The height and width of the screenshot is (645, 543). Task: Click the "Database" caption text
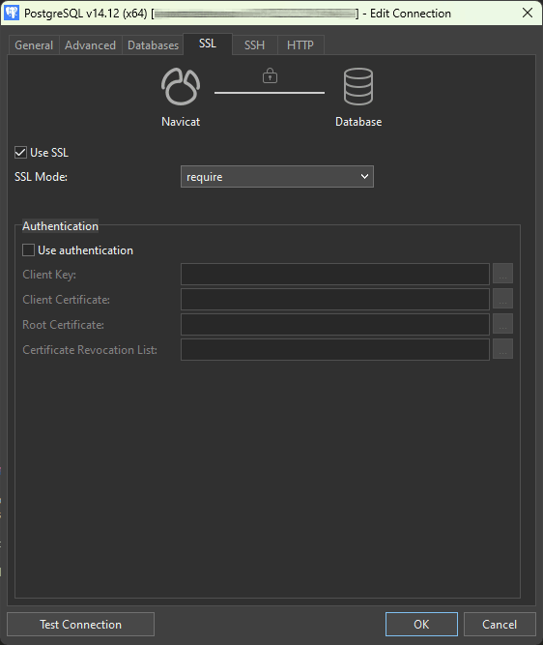click(358, 122)
